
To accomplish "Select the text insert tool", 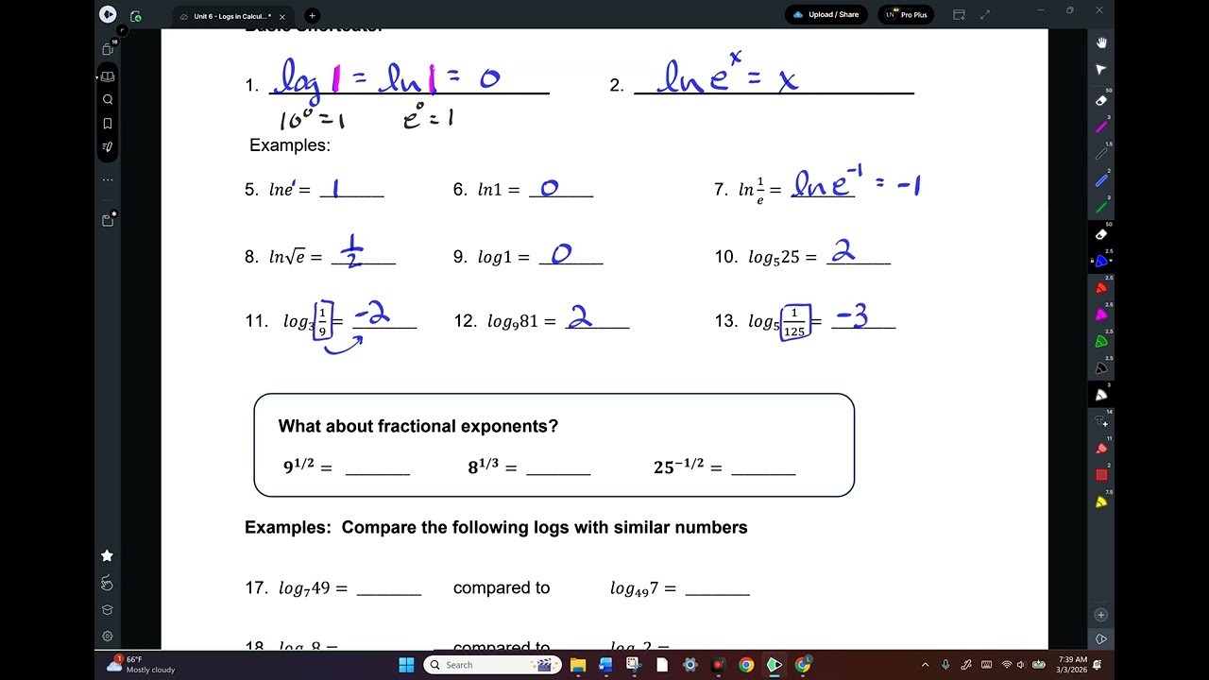I will tap(1101, 422).
